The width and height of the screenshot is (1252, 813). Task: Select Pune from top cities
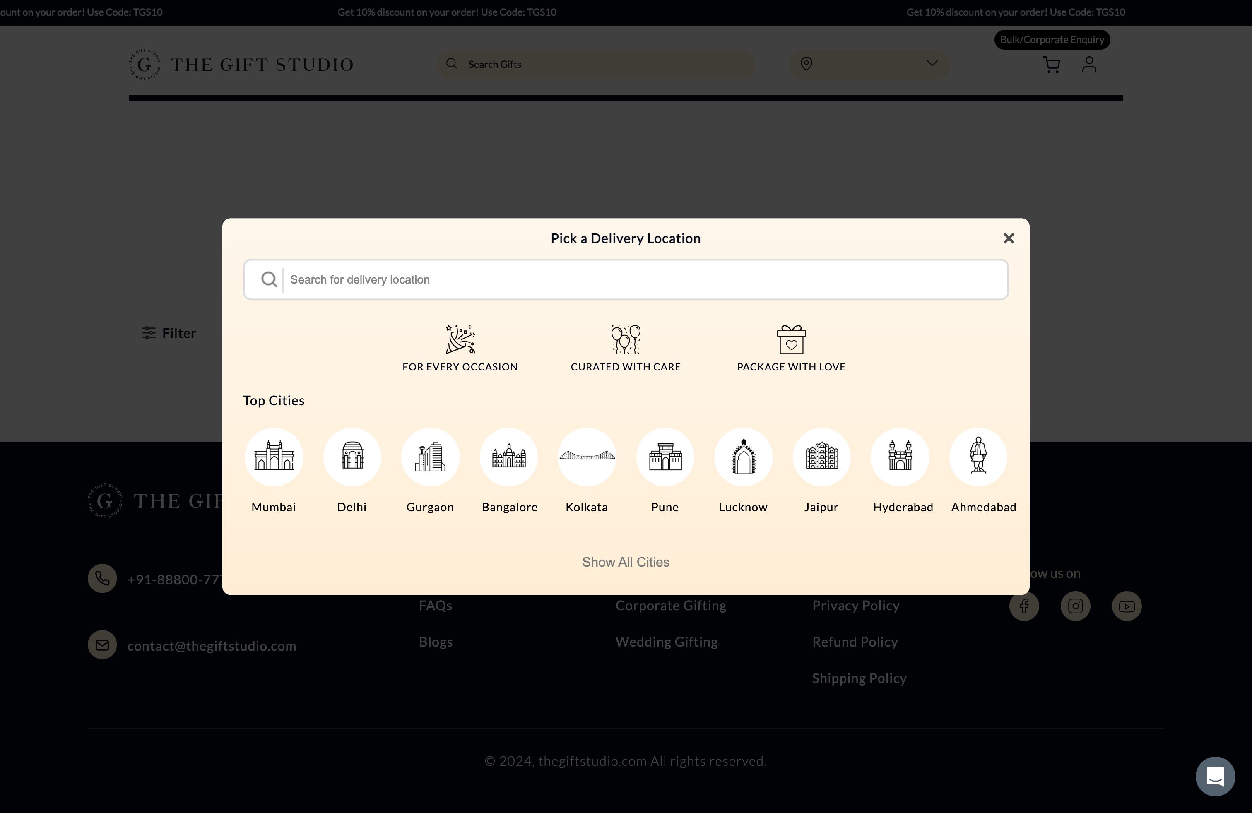pyautogui.click(x=665, y=457)
